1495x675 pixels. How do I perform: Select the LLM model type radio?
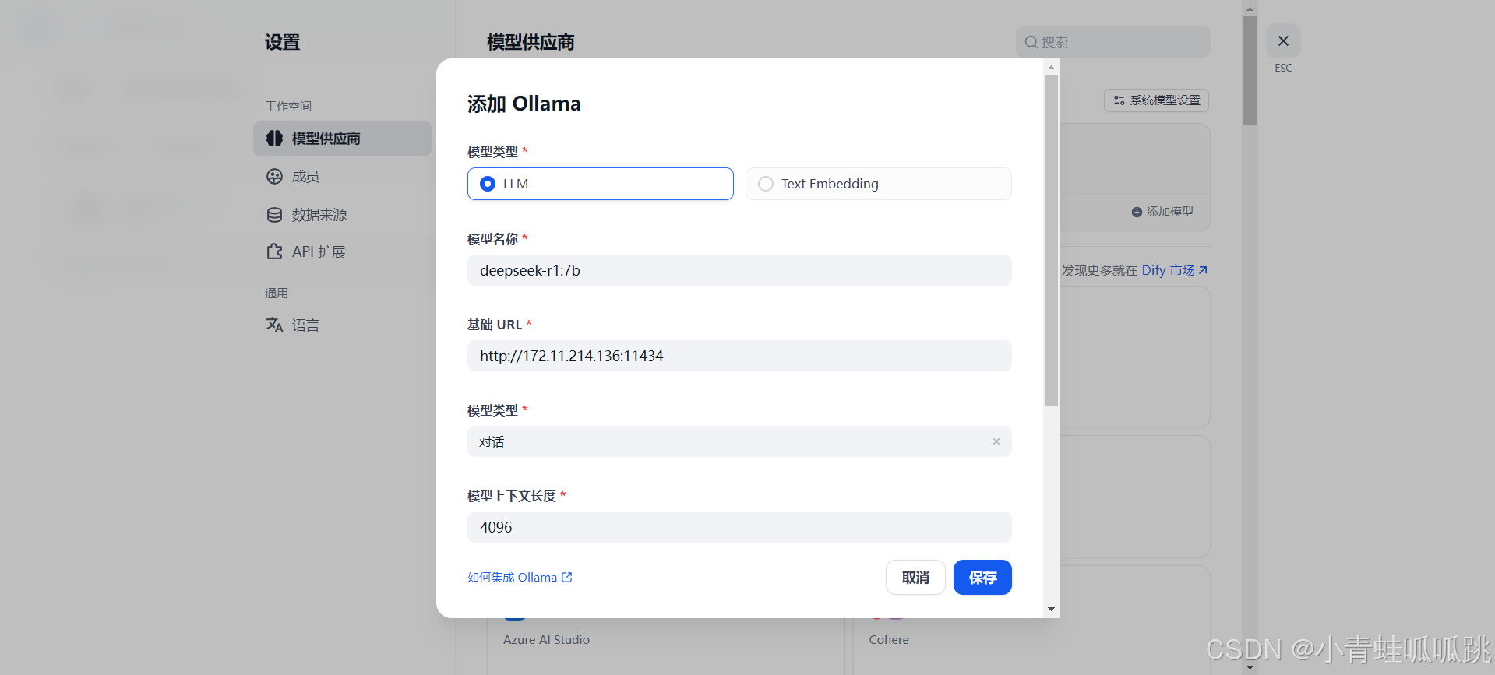coord(600,184)
